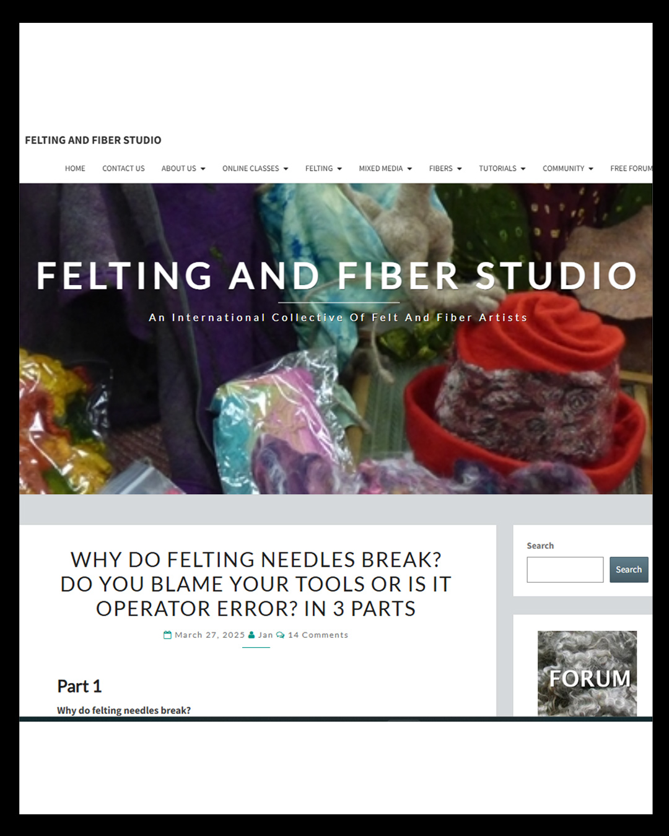
Task: Click the author icon next to Jan
Action: click(251, 635)
